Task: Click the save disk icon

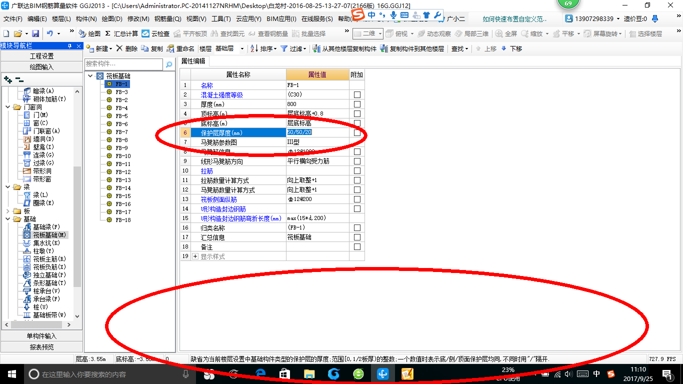Action: [x=35, y=33]
